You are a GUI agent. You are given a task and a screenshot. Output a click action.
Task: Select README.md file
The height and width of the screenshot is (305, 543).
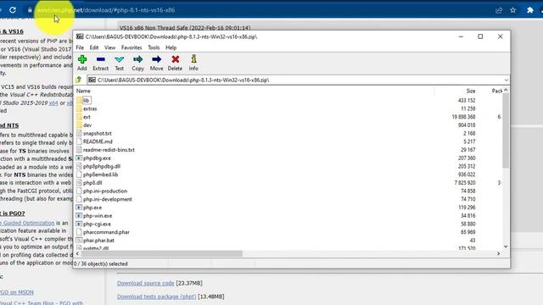pyautogui.click(x=98, y=141)
